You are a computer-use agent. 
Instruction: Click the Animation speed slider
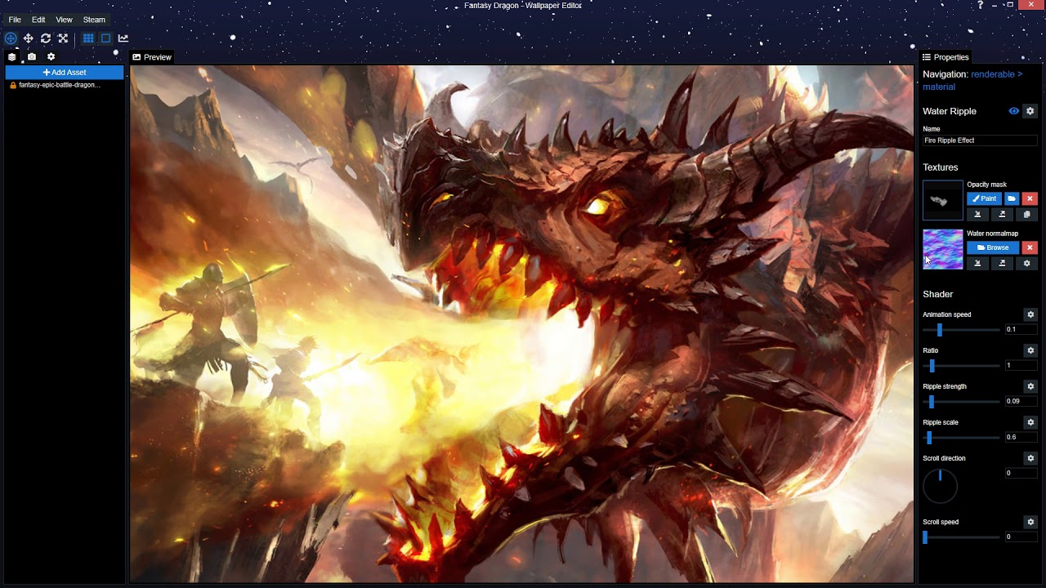[x=961, y=330]
